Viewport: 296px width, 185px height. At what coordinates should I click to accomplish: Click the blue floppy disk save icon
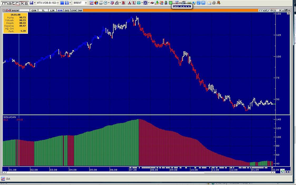(x=31, y=3)
